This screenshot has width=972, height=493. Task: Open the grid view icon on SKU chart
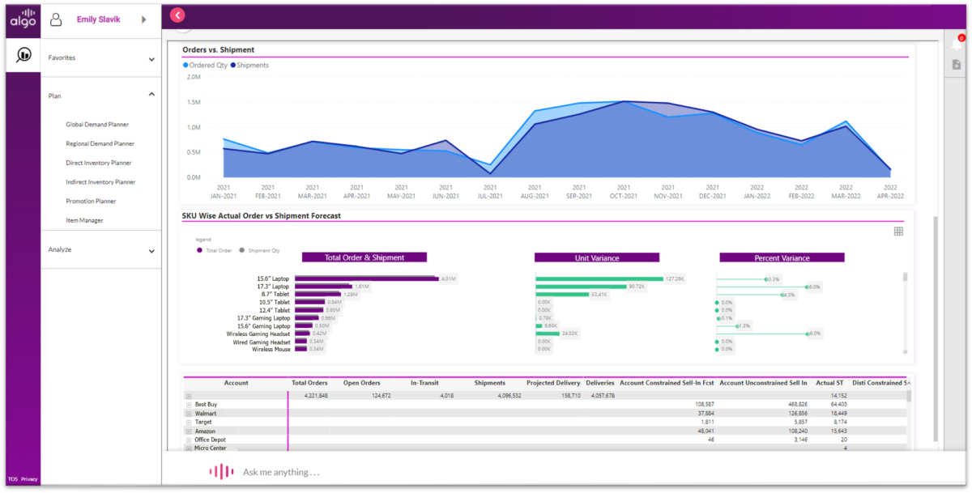[897, 232]
